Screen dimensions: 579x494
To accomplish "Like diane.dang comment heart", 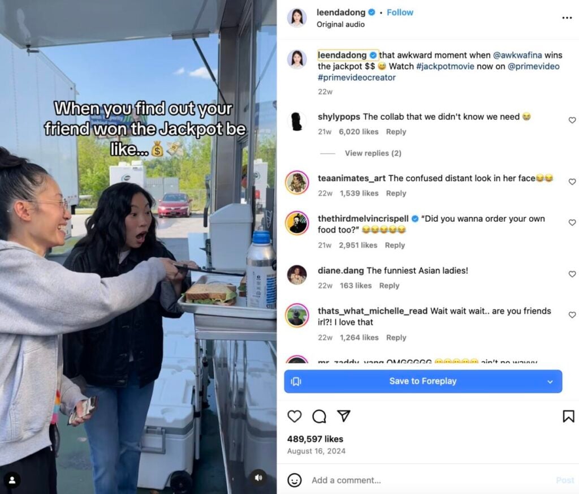I will point(572,274).
